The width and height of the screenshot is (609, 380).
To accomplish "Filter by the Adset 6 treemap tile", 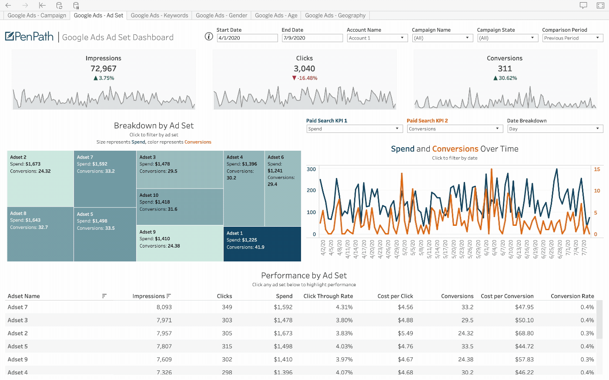I will 283,188.
